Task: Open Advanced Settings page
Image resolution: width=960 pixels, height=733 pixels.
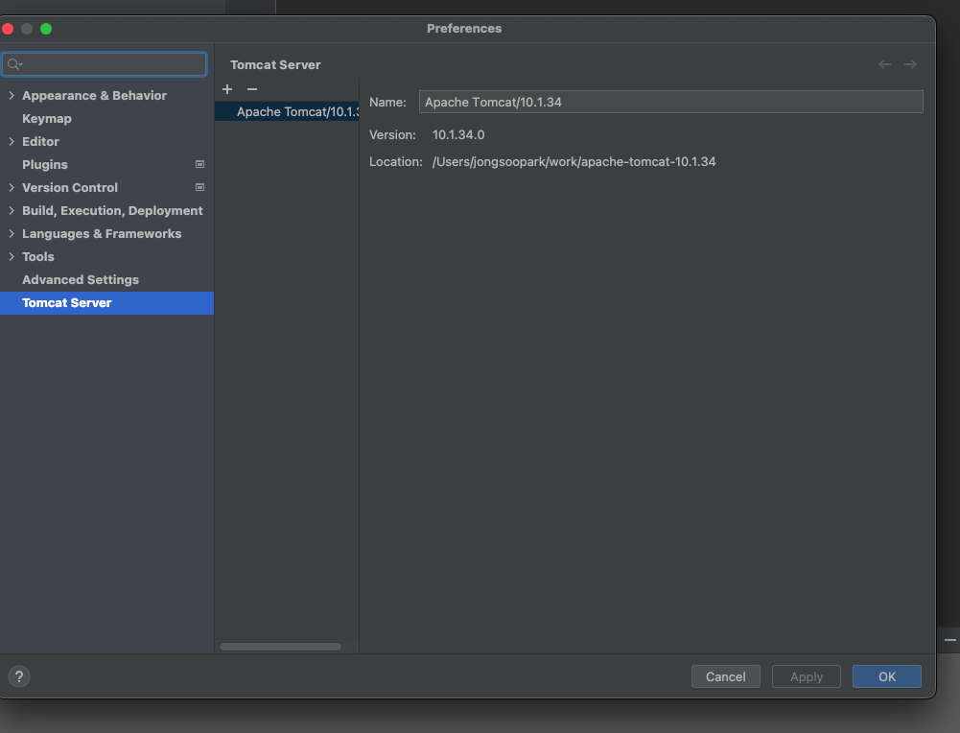Action: (81, 280)
